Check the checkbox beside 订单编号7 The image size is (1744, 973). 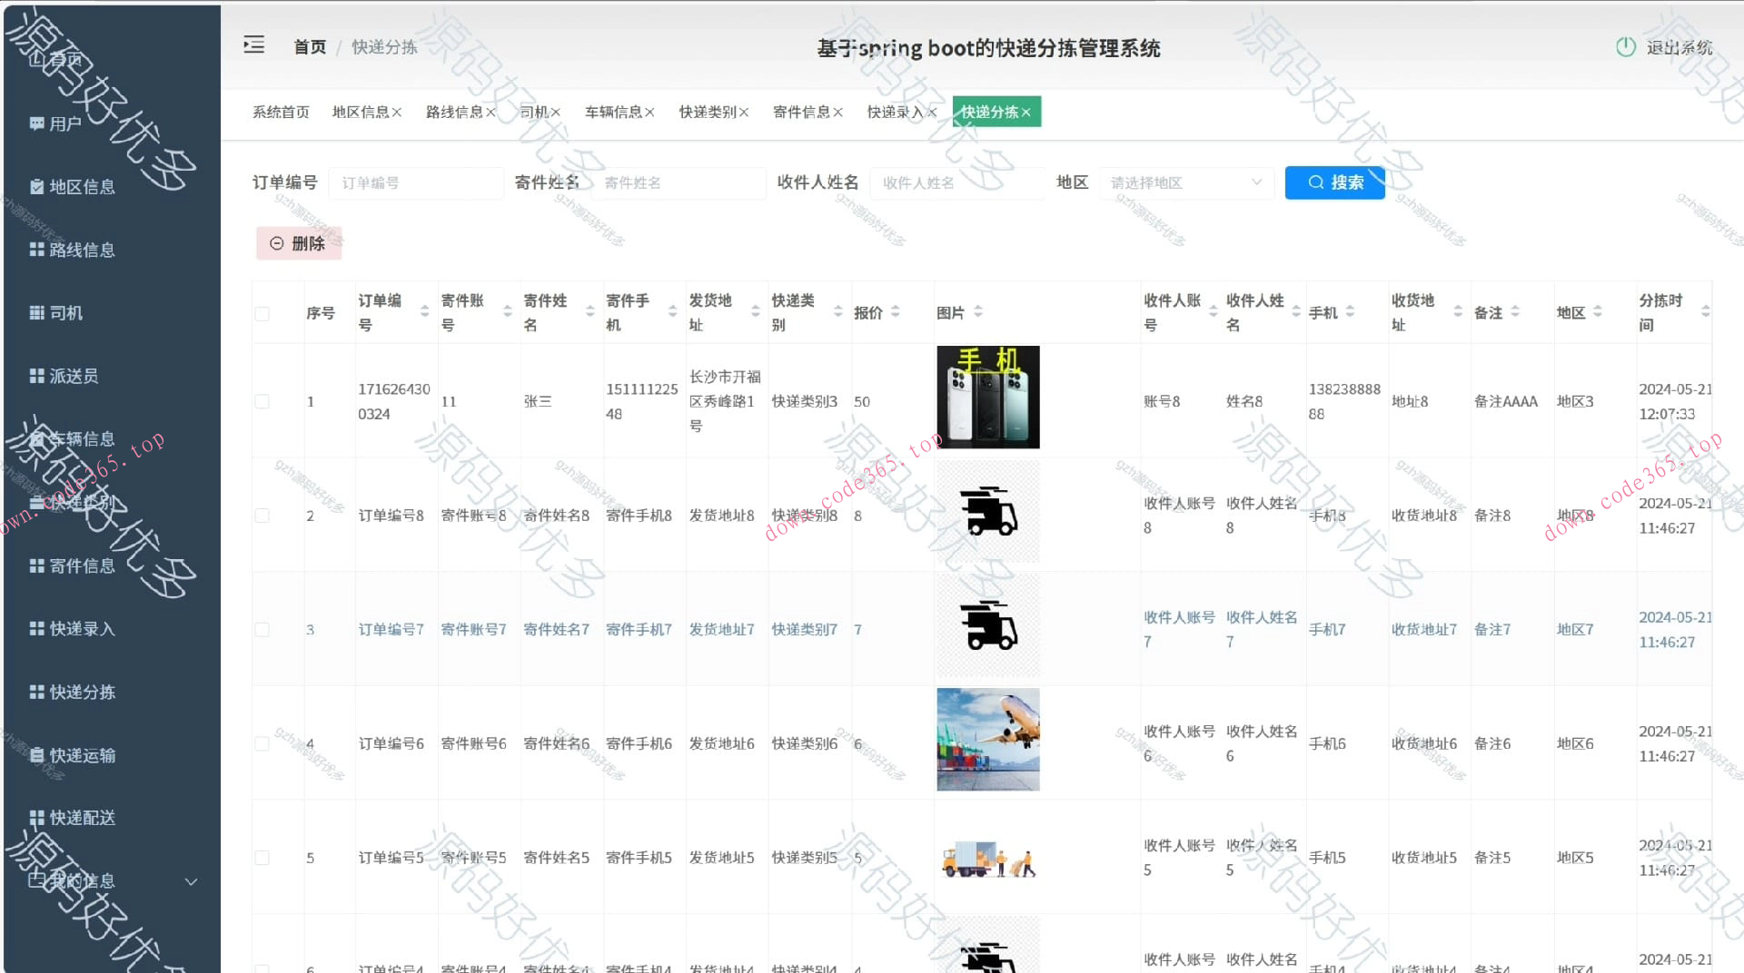click(263, 629)
